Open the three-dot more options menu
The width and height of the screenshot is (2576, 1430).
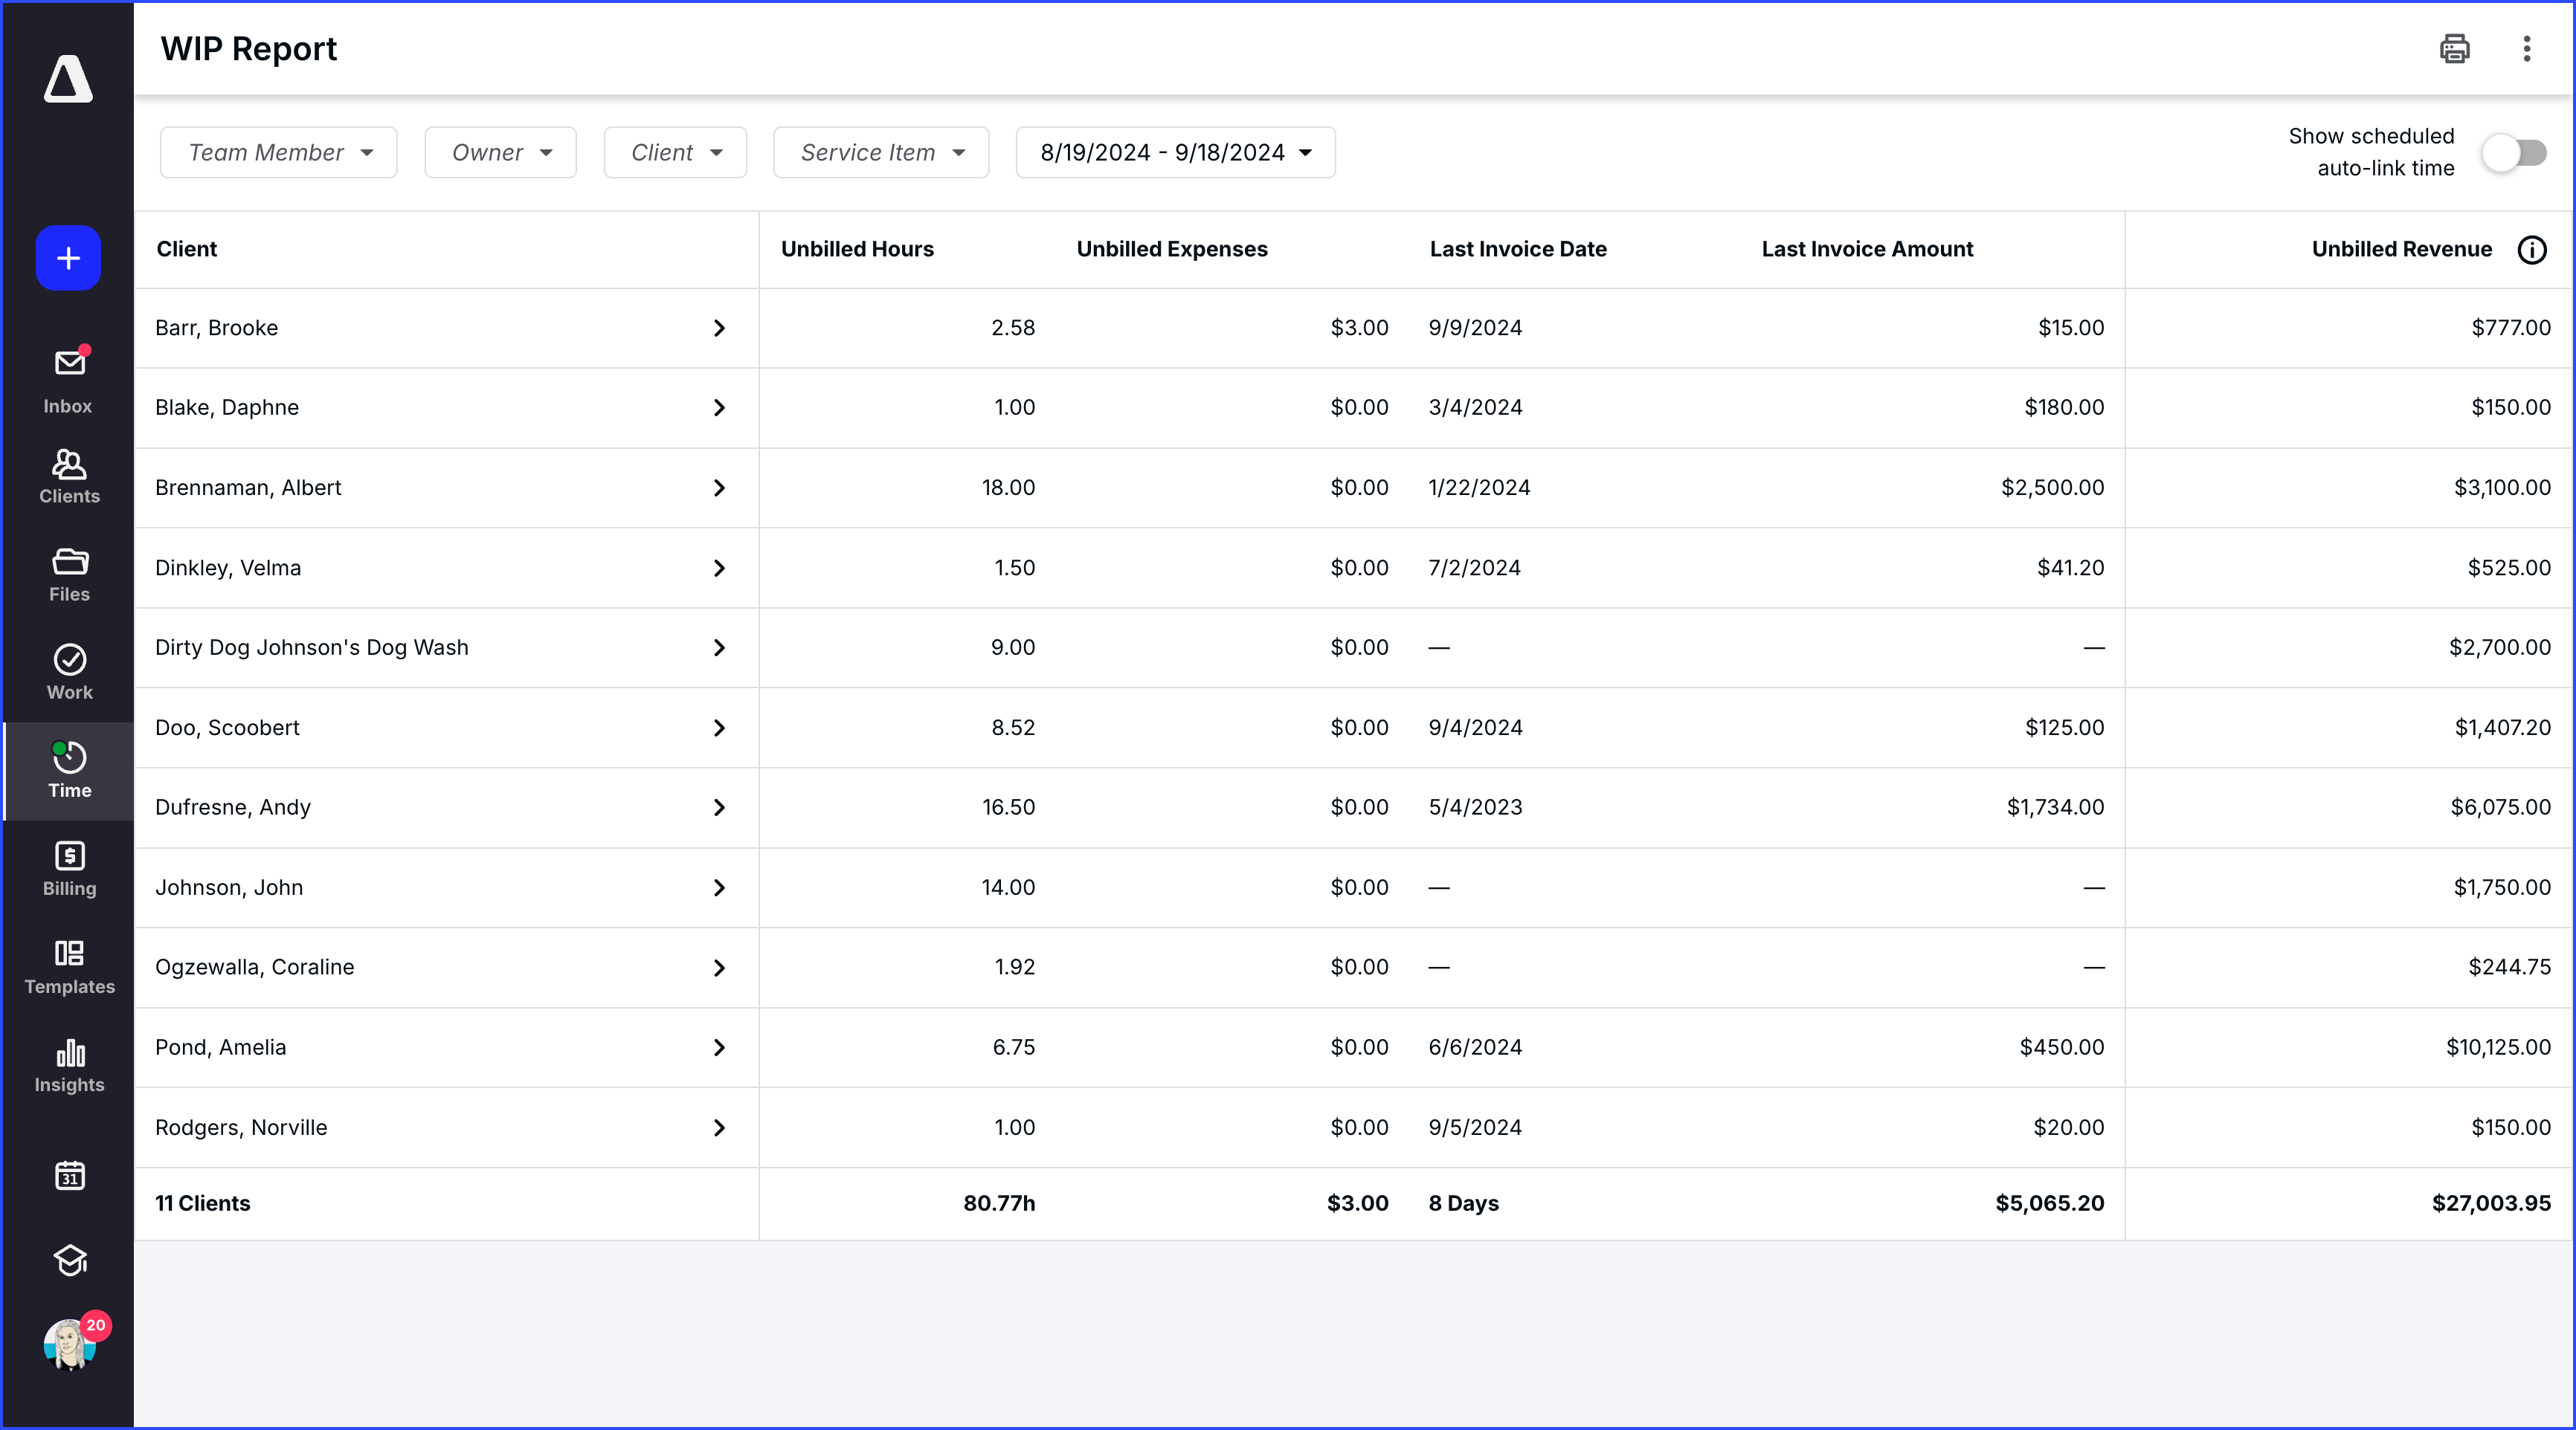pyautogui.click(x=2526, y=49)
